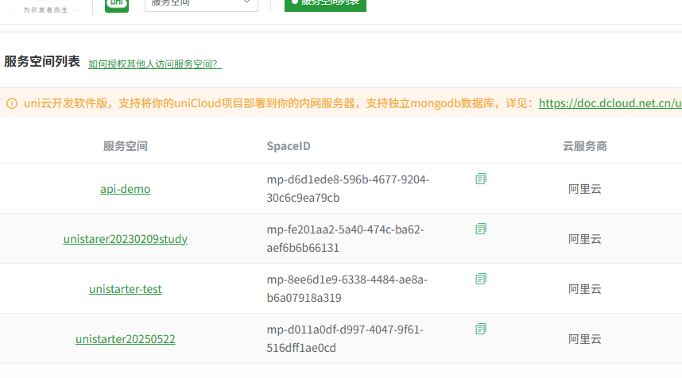The height and width of the screenshot is (378, 682).
Task: Click the green uni logo icon
Action: tap(117, 6)
